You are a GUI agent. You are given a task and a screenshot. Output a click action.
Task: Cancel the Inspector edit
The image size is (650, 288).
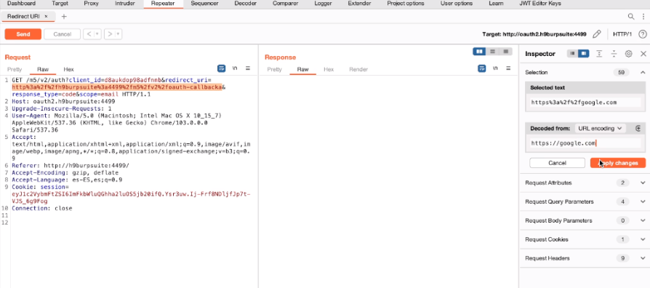[557, 163]
